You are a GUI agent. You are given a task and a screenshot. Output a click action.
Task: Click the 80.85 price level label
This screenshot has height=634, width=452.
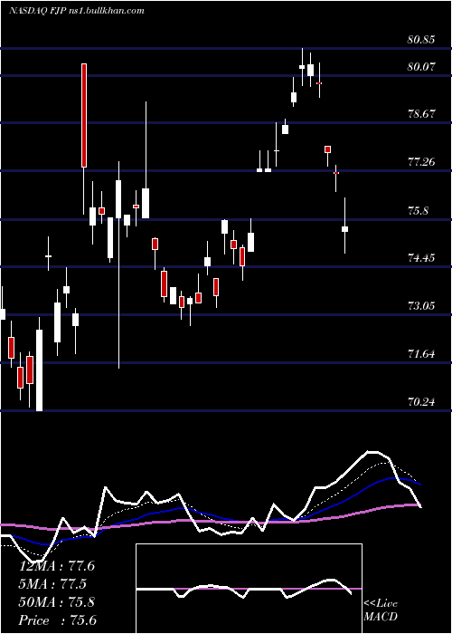click(x=421, y=40)
